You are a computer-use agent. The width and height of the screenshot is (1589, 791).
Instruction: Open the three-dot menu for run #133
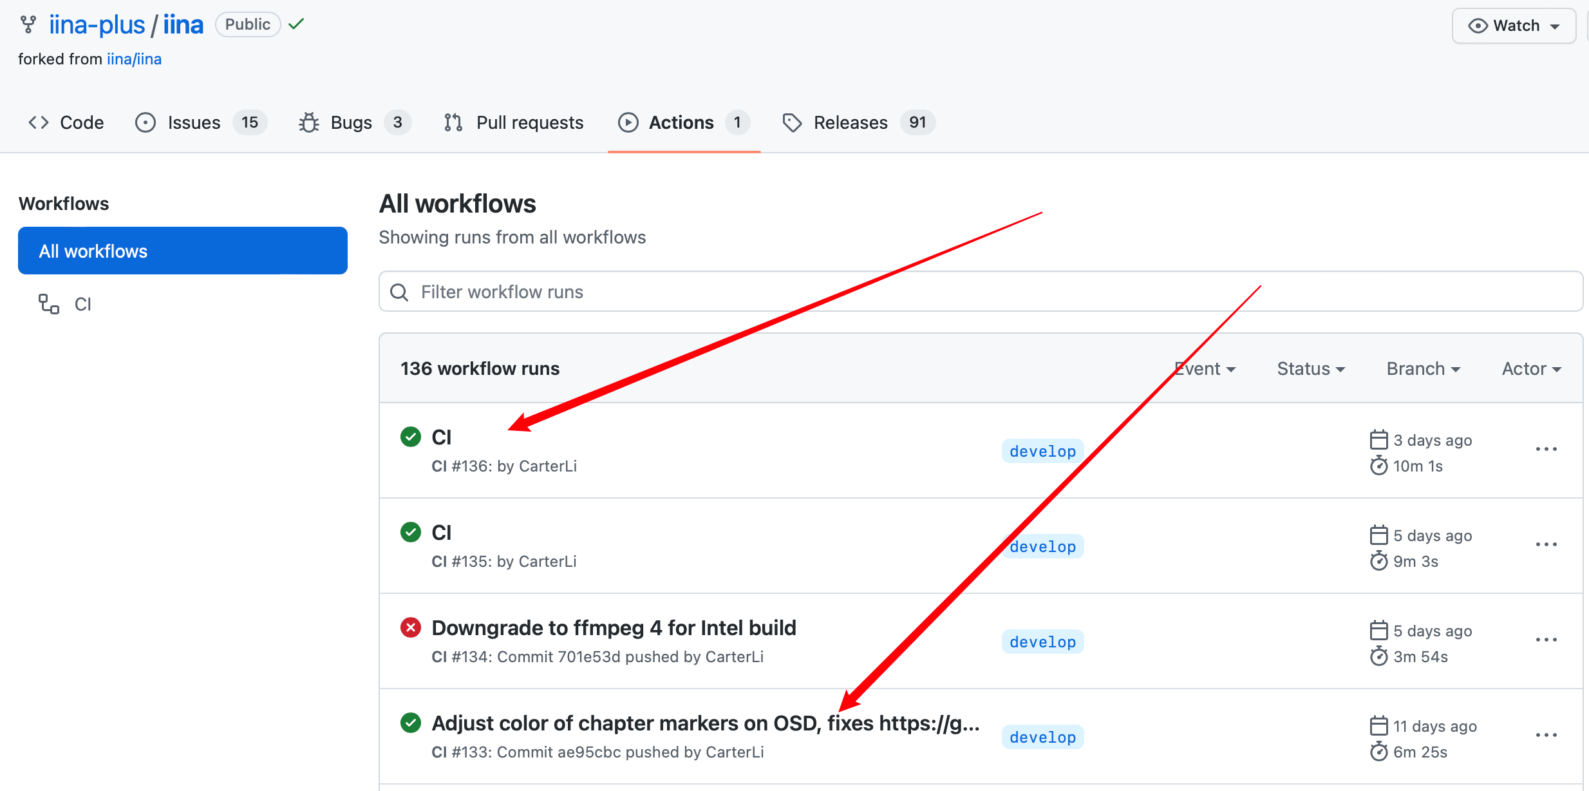[x=1546, y=735]
